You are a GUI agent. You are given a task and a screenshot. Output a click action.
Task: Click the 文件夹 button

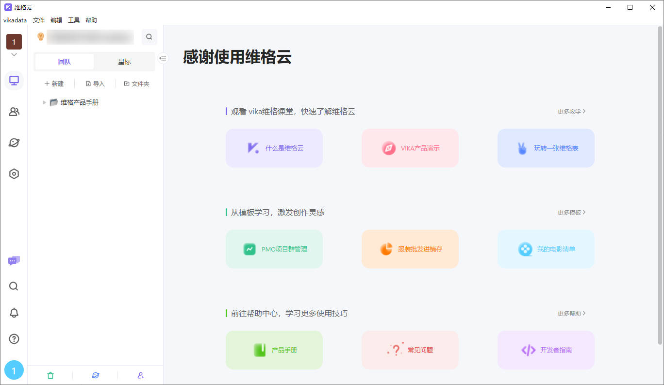point(136,84)
